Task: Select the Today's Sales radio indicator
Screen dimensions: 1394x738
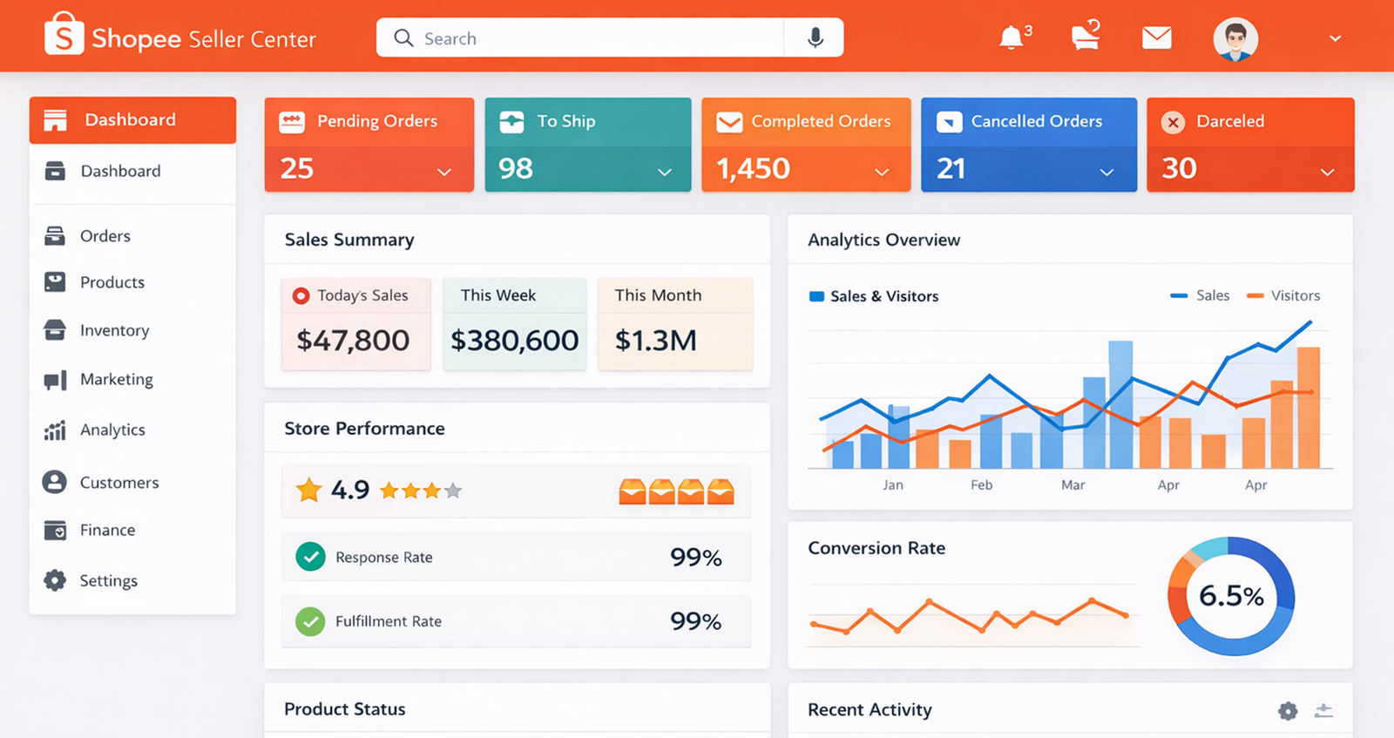Action: coord(301,296)
